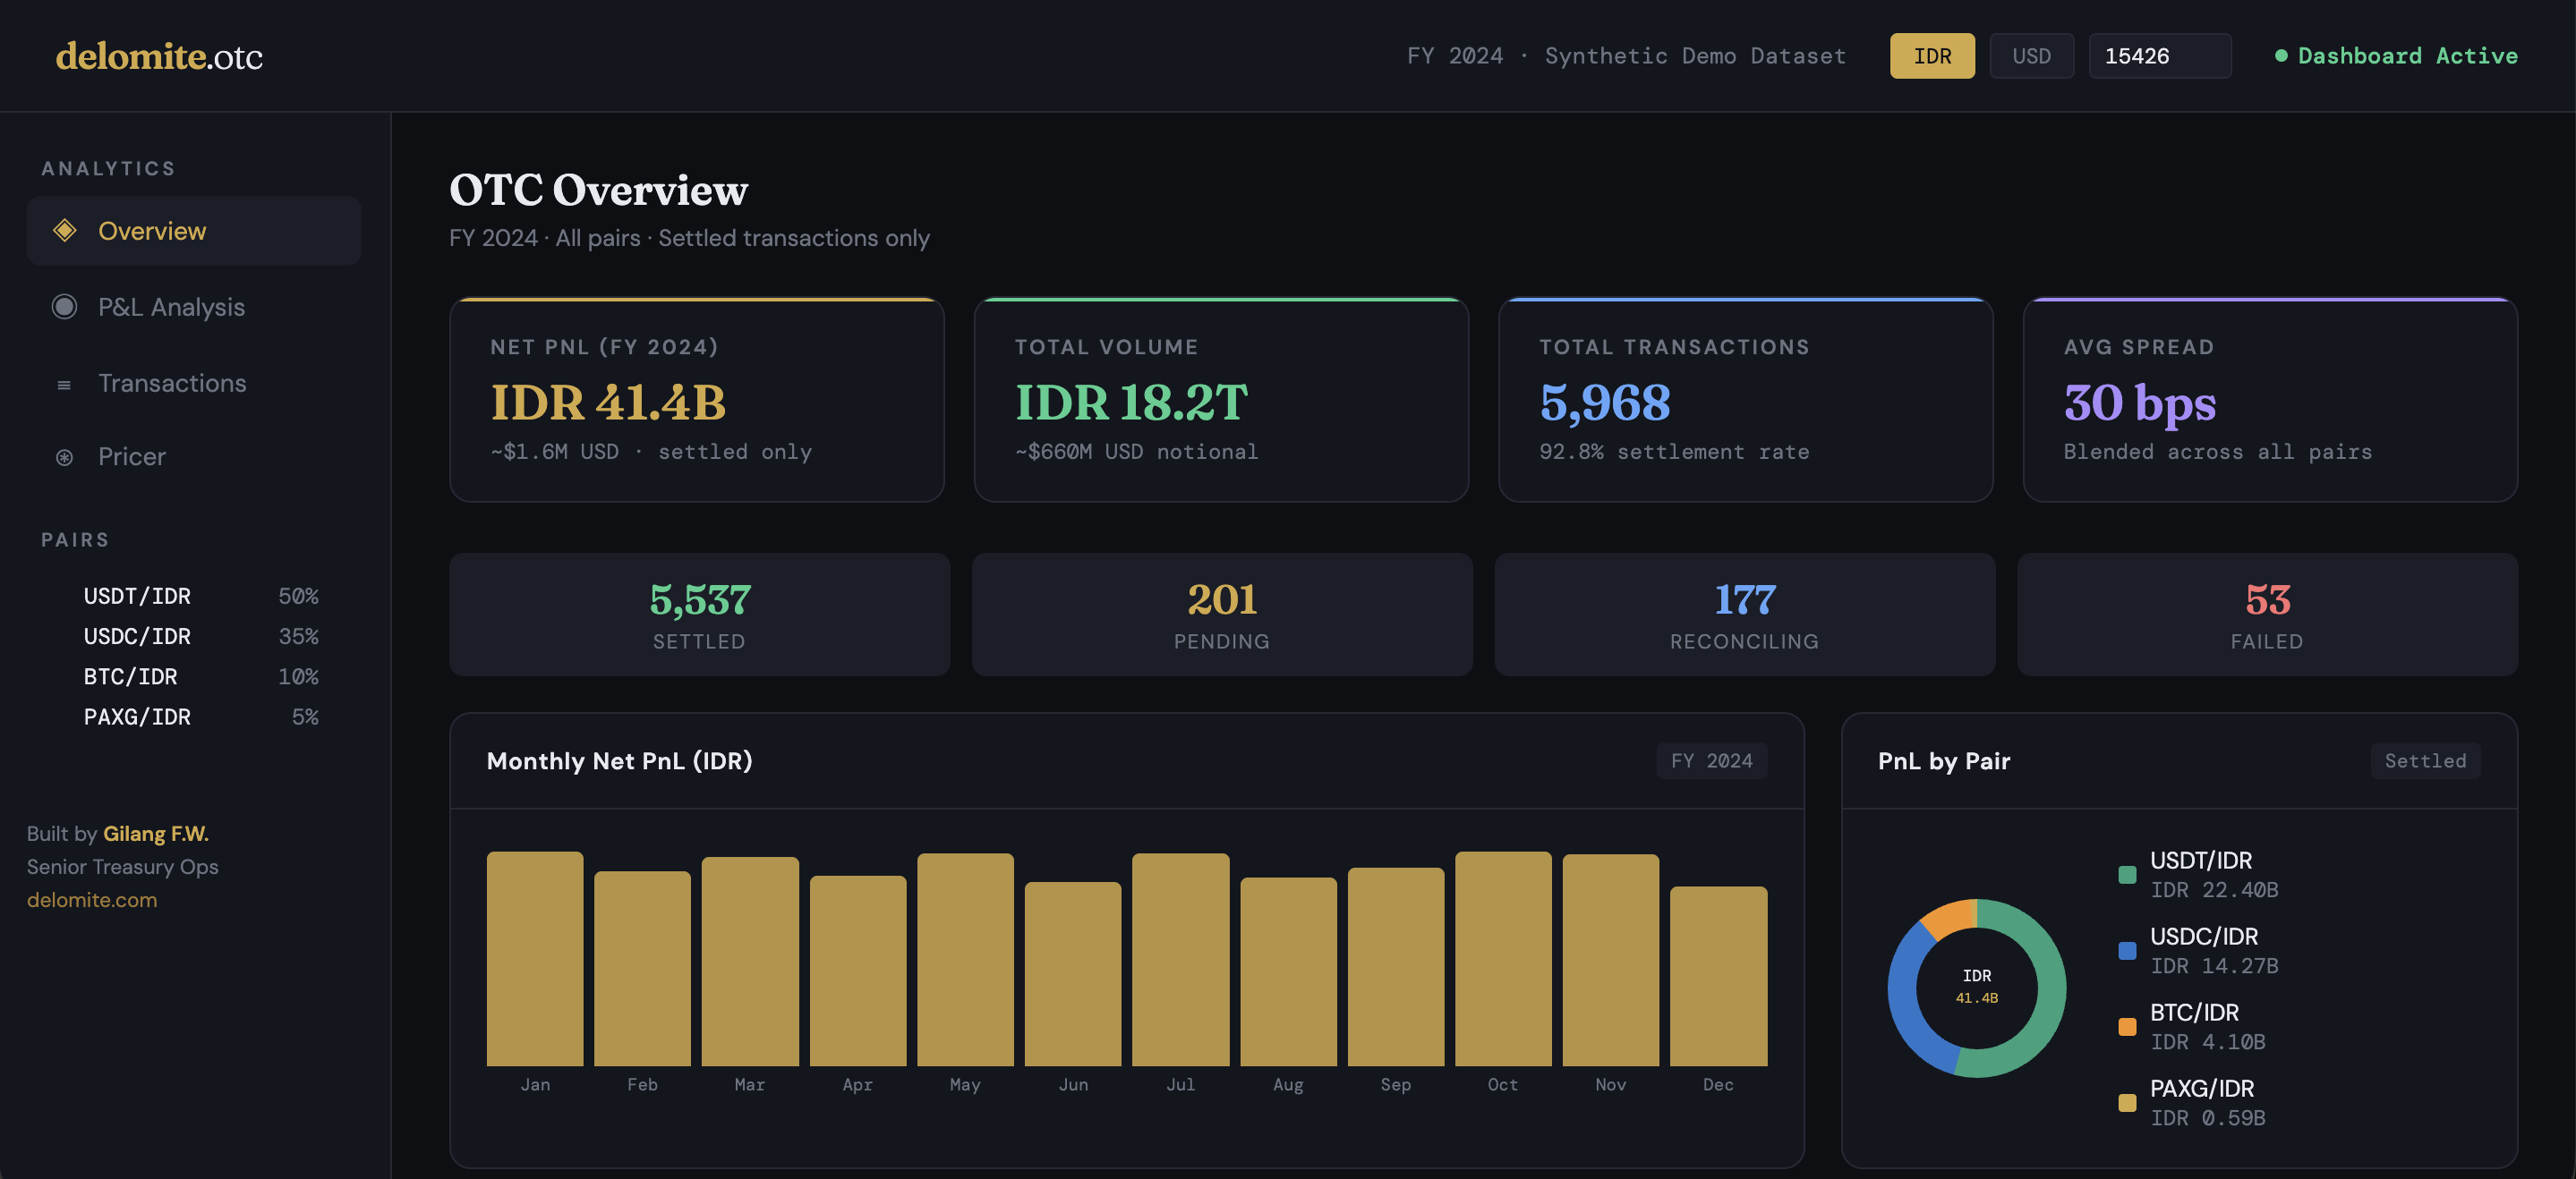This screenshot has width=2576, height=1179.
Task: Open Pricer via its crosshair icon
Action: (64, 456)
